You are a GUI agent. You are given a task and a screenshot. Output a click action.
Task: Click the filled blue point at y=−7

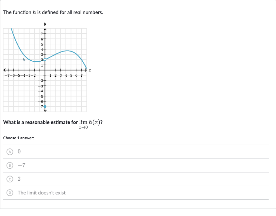click(x=45, y=106)
